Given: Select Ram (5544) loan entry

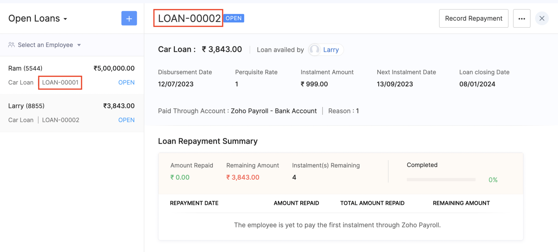Looking at the screenshot, I should 72,75.
